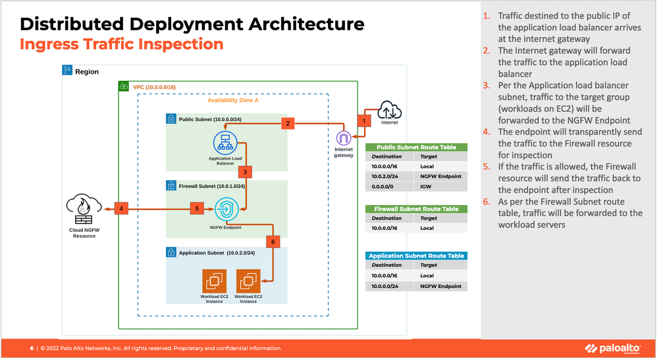Click the copyright notice in the footer
Image resolution: width=657 pixels, height=359 pixels.
coord(161,348)
